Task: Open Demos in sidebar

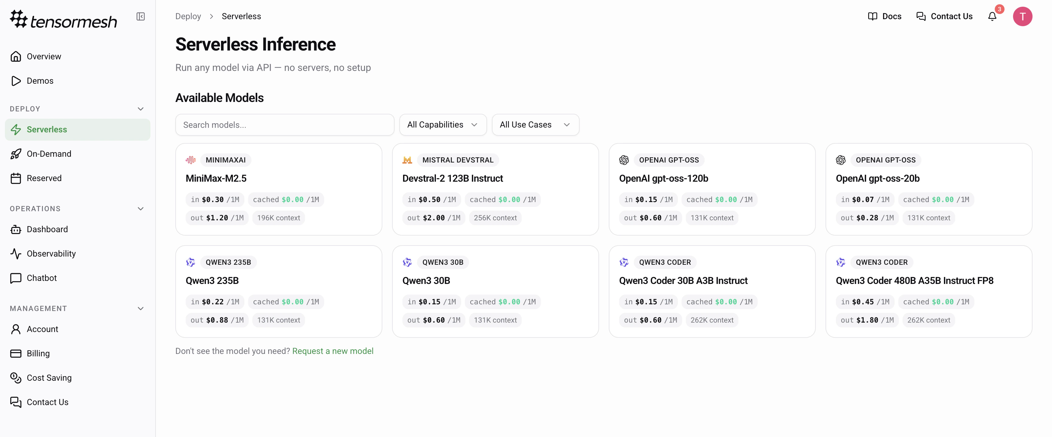Action: coord(78,81)
